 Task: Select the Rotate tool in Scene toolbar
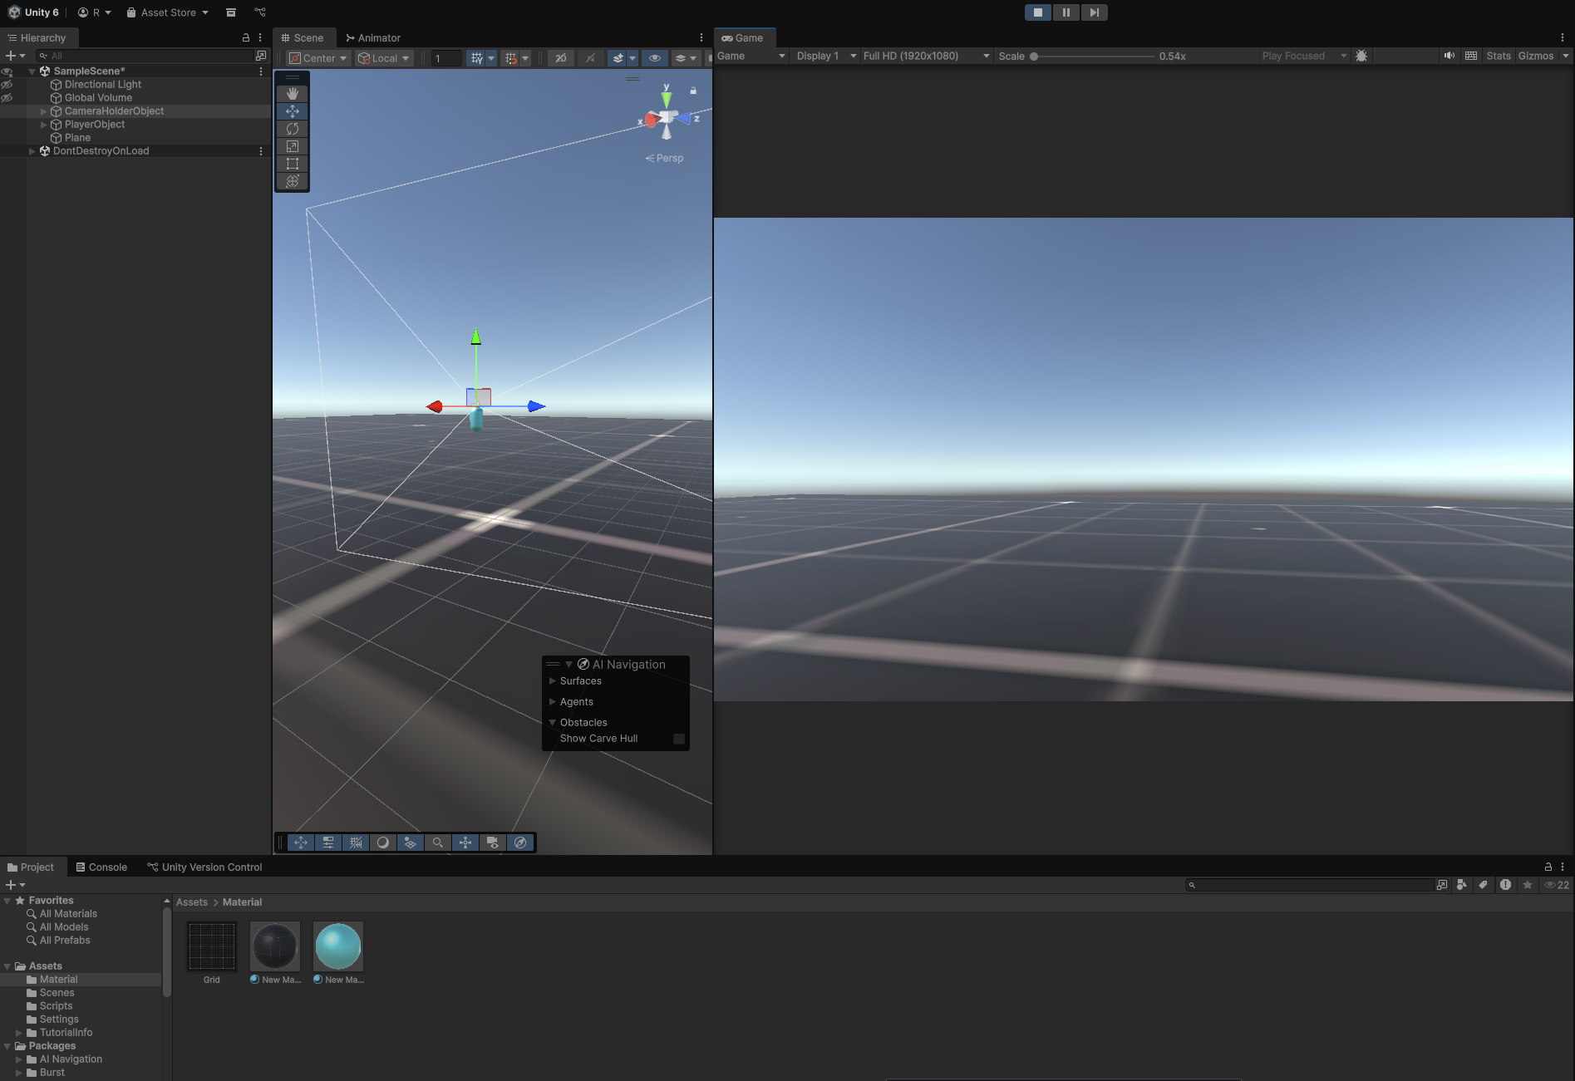293,129
